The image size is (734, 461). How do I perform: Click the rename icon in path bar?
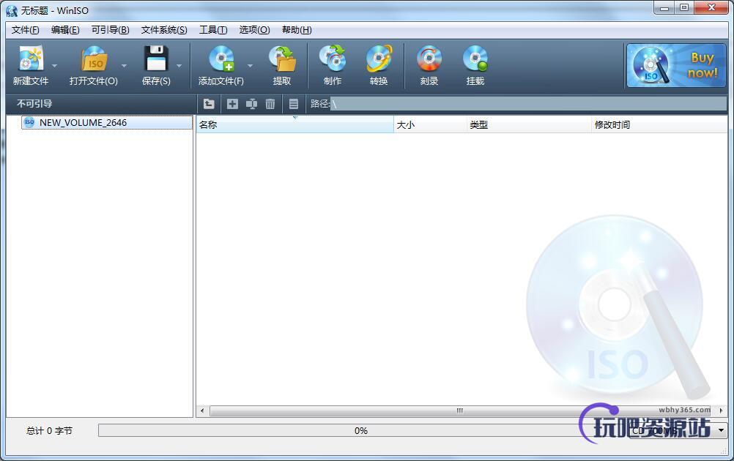(251, 104)
